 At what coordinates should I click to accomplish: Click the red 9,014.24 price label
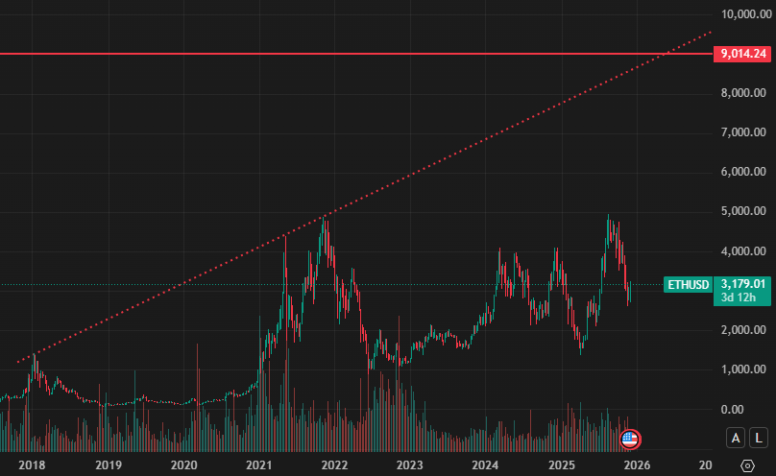(740, 55)
